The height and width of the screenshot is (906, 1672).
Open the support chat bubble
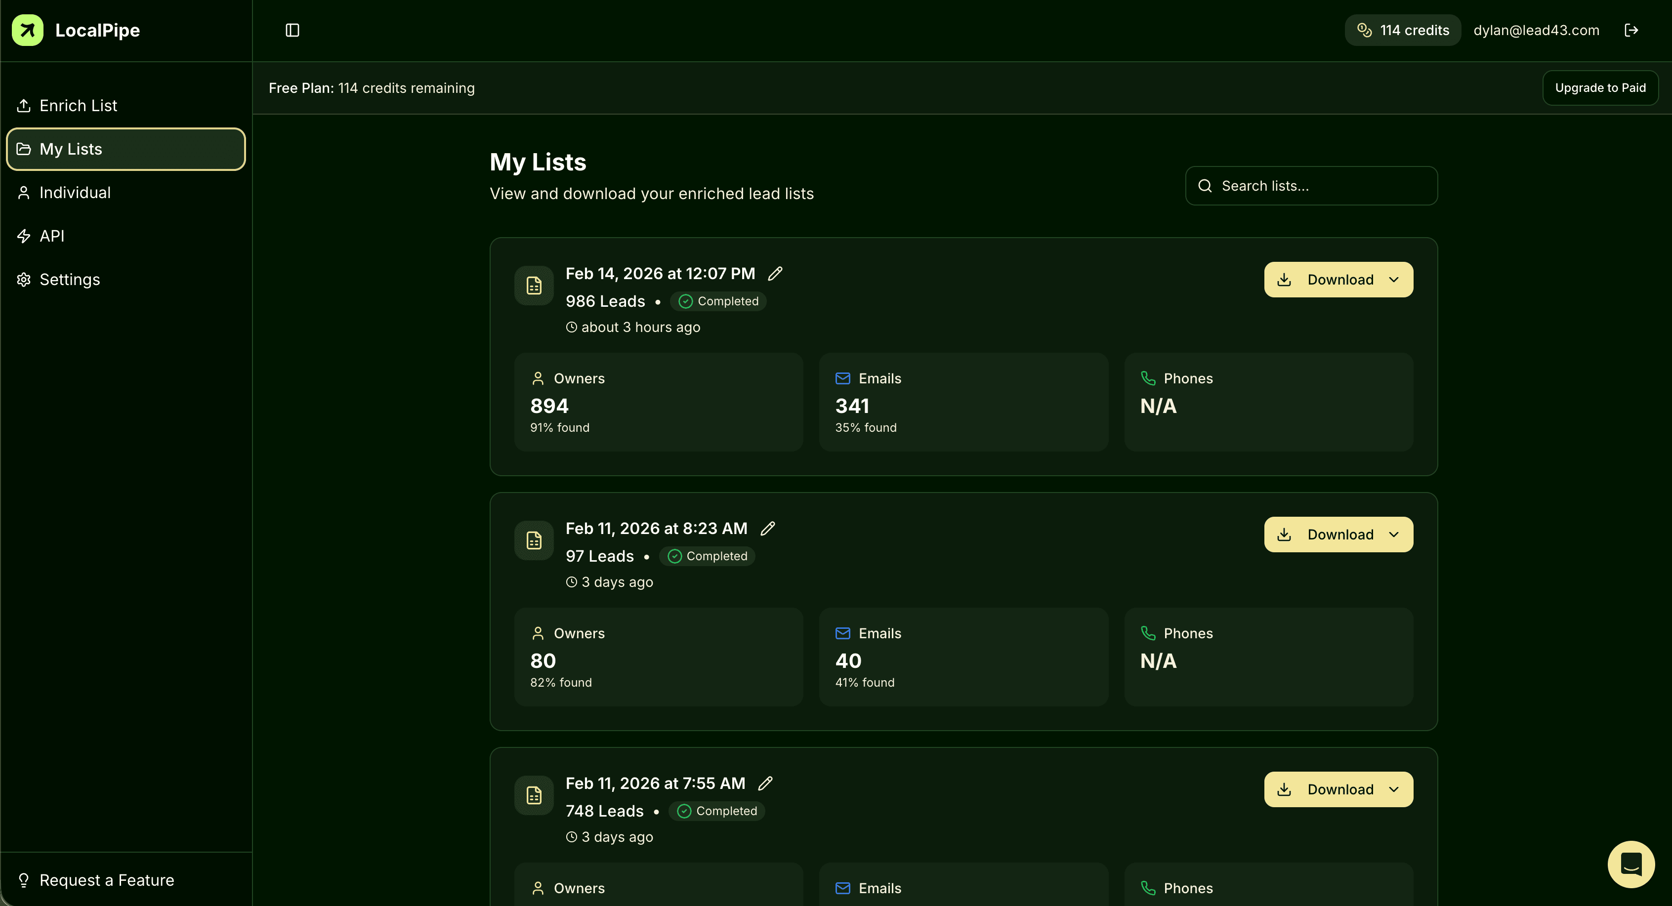1631,864
